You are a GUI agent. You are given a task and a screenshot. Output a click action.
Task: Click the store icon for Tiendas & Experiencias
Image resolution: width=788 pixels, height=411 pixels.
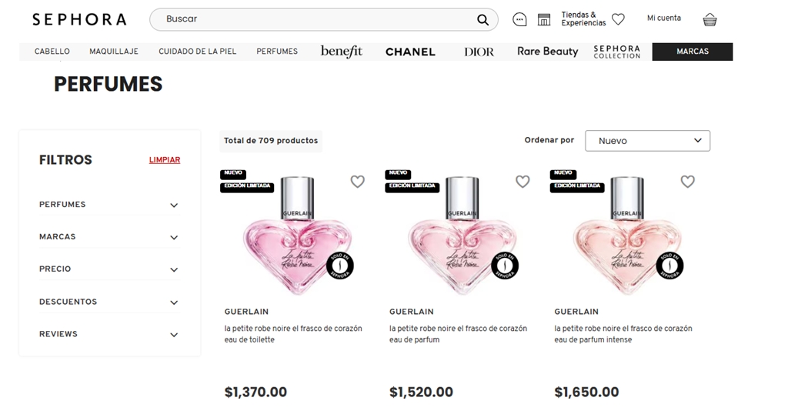[x=544, y=19]
